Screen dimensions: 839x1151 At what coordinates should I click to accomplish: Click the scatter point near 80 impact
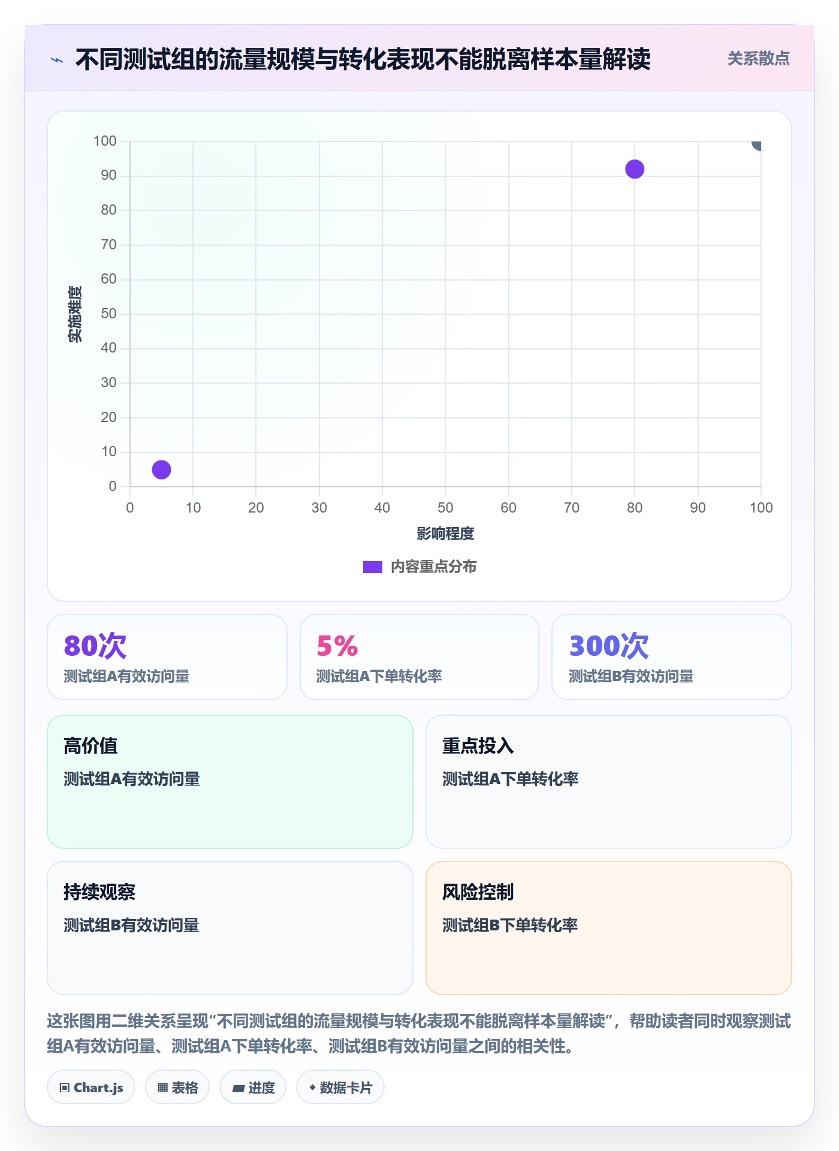[635, 169]
